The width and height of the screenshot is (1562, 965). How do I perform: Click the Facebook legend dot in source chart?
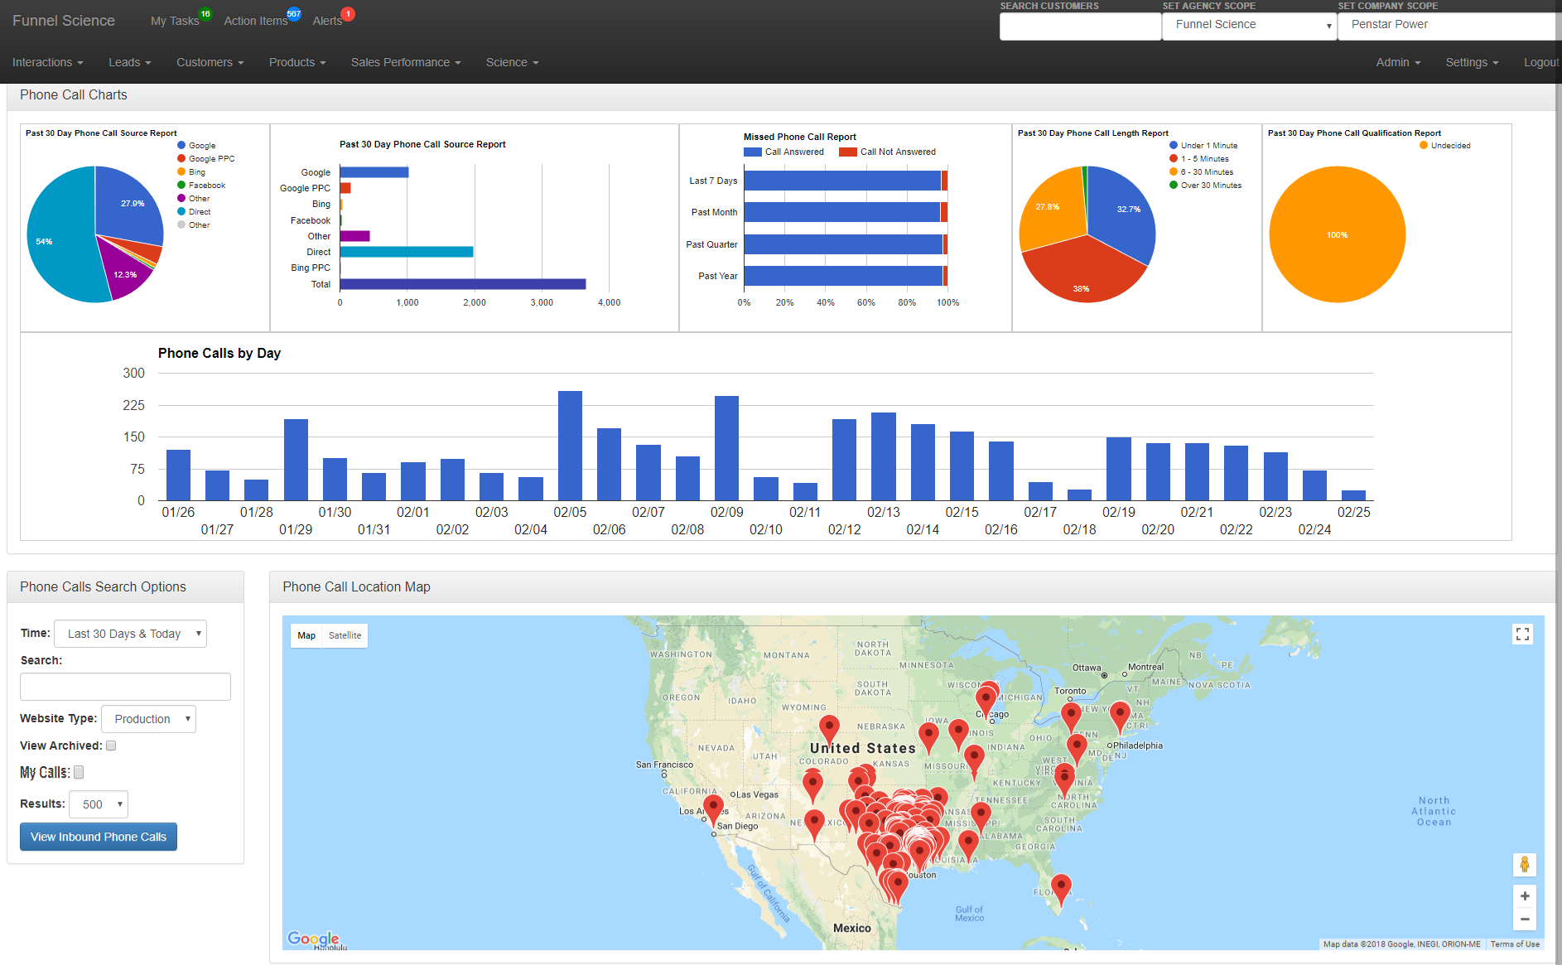click(x=181, y=185)
